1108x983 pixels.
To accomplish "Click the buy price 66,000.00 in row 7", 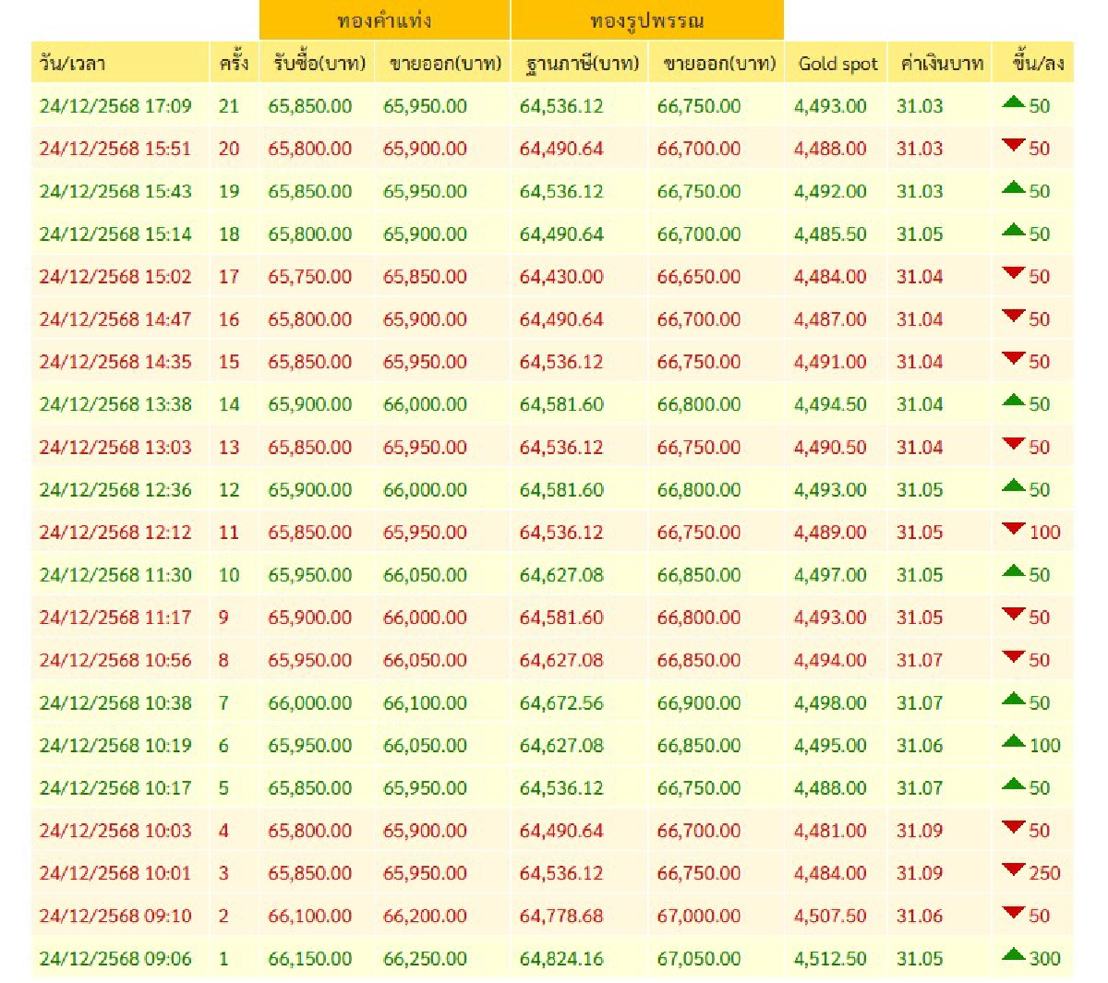I will coord(310,703).
